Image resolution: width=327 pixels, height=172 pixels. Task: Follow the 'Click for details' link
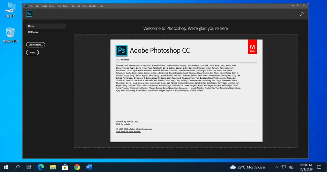pyautogui.click(x=123, y=124)
